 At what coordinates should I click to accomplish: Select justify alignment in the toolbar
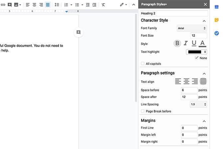tap(48, 5)
